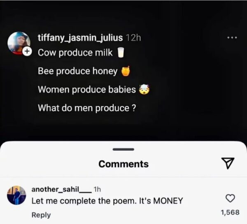Open the tiffany_jasmin_julius username link

tap(80, 38)
